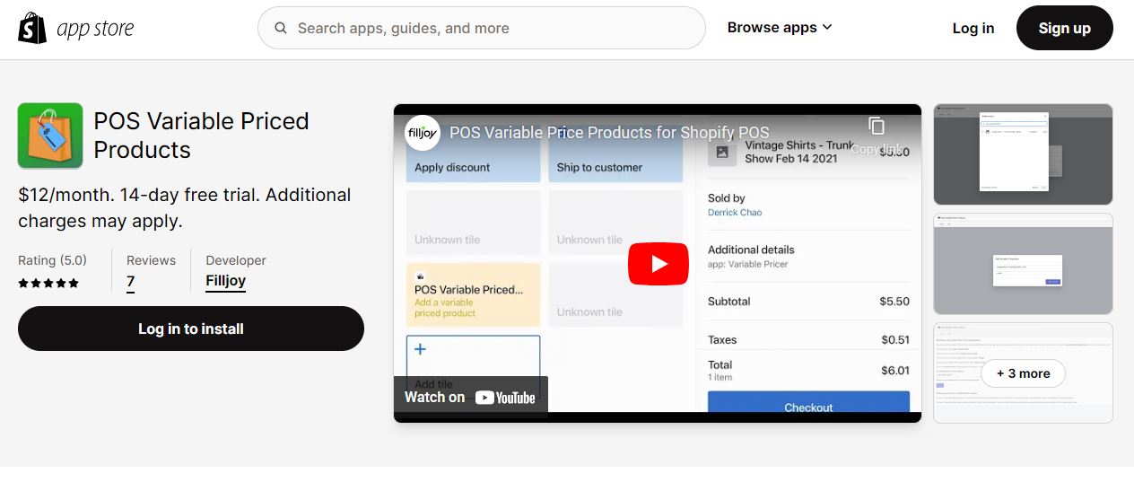The height and width of the screenshot is (482, 1134).
Task: Open video via Watch on YouTube logo
Action: [470, 397]
